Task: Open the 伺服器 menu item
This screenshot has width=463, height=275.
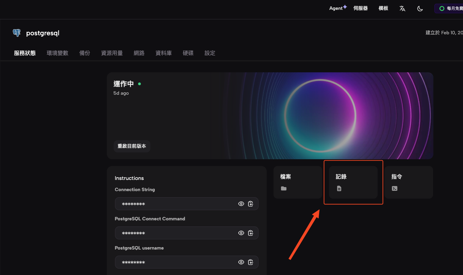Action: pyautogui.click(x=361, y=8)
